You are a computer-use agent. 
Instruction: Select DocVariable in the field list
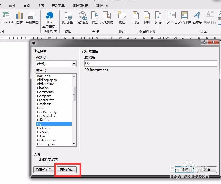tap(47, 116)
